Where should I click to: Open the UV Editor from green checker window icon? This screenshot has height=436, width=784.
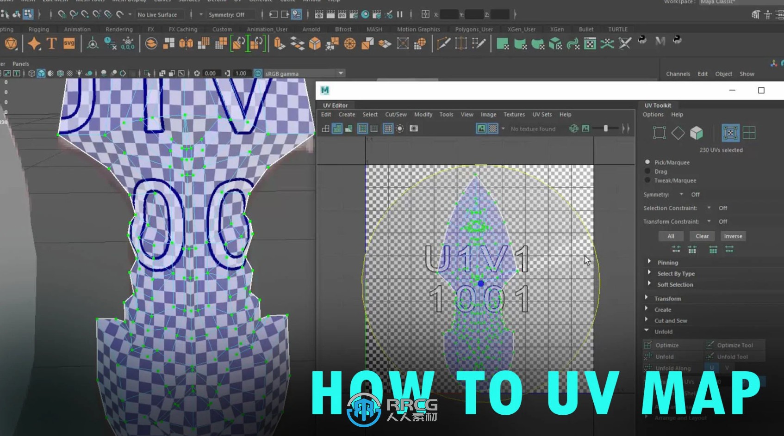point(590,44)
